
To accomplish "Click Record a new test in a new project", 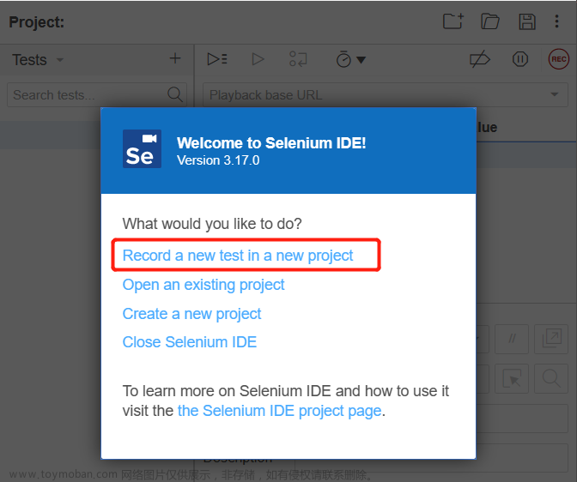I will (238, 256).
